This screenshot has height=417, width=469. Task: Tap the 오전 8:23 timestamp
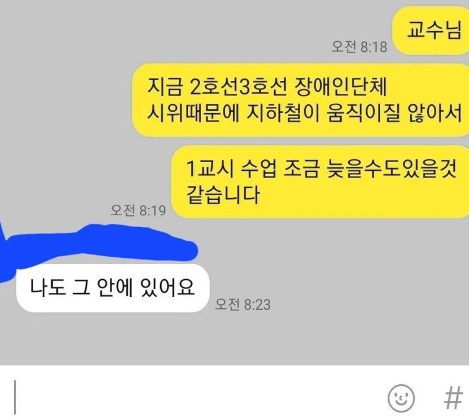point(242,304)
